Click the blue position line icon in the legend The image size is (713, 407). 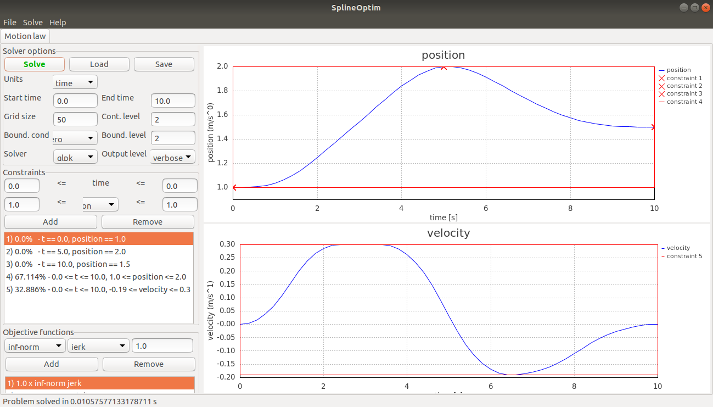pyautogui.click(x=662, y=70)
